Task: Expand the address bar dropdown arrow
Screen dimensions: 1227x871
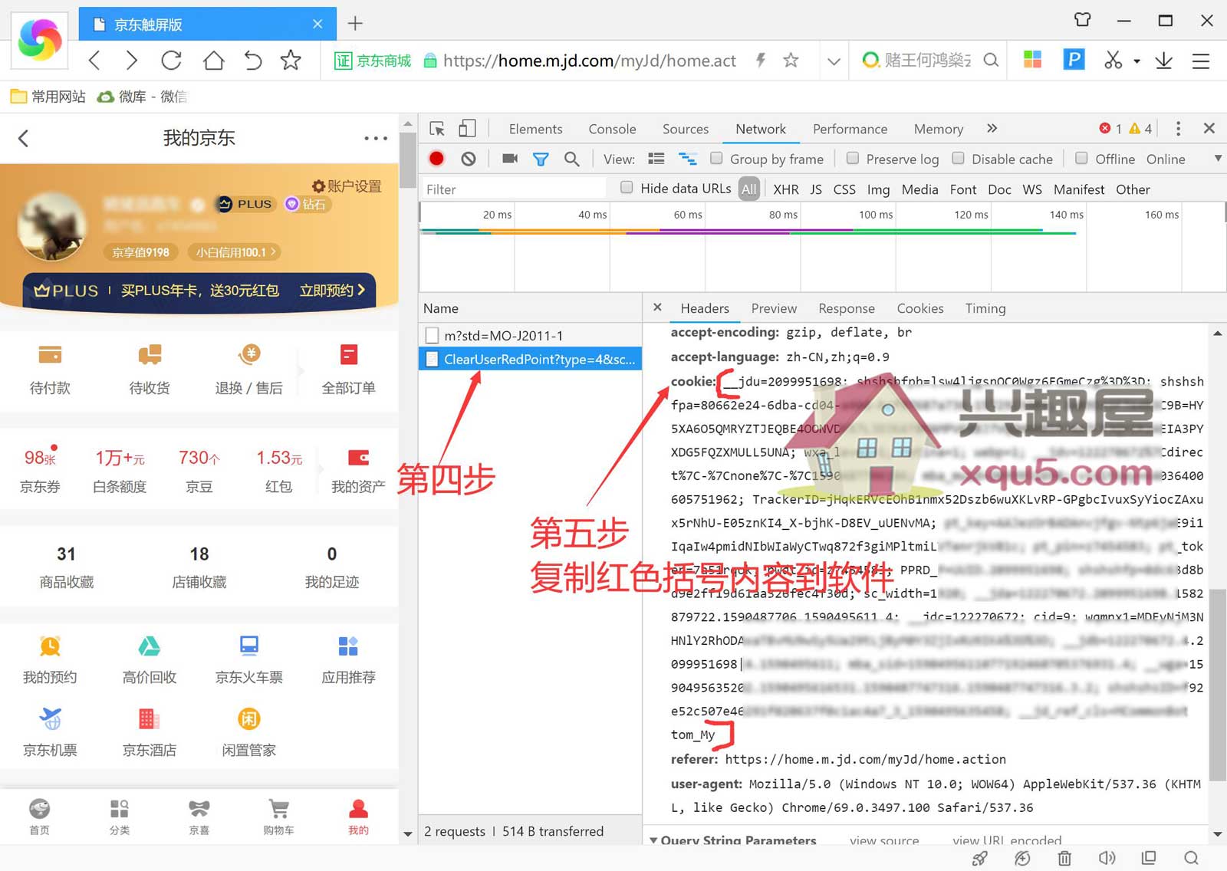Action: (x=834, y=61)
